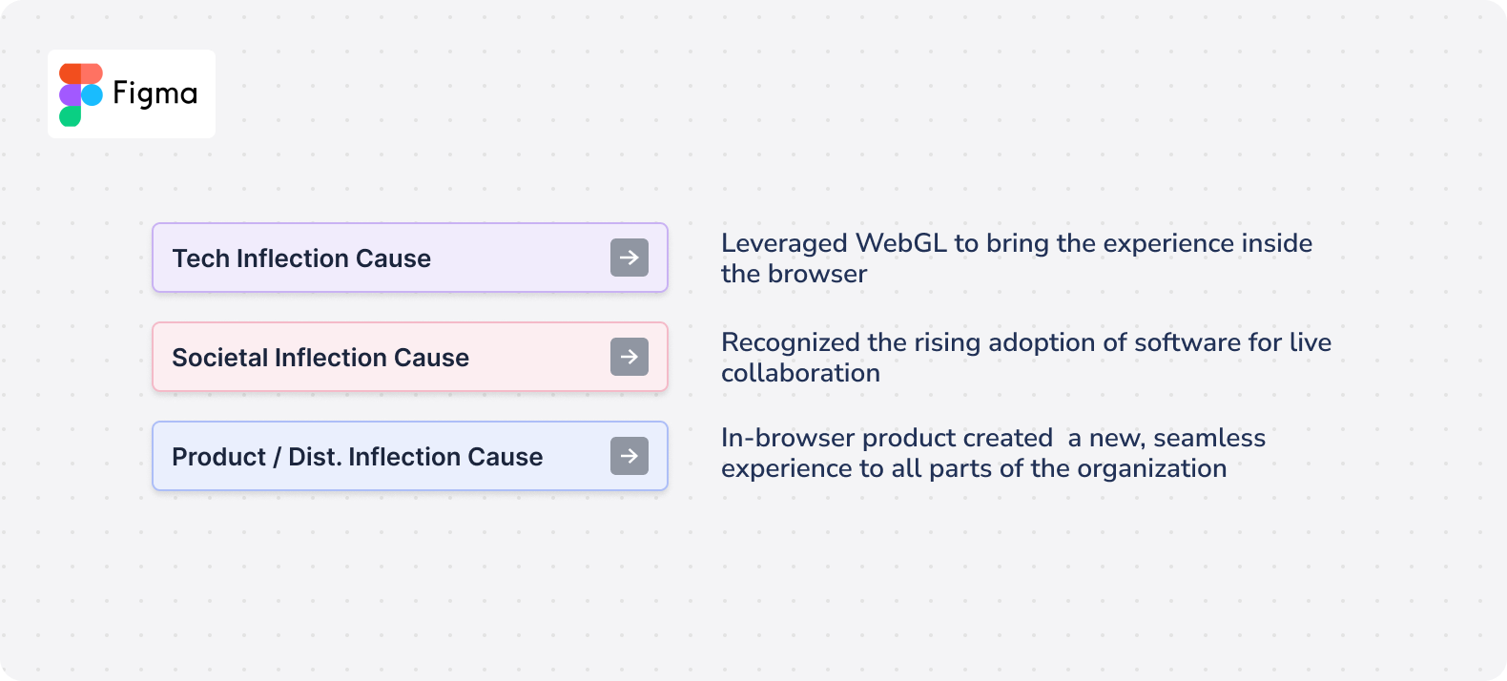Select the words 'the browser' in description

tap(795, 274)
